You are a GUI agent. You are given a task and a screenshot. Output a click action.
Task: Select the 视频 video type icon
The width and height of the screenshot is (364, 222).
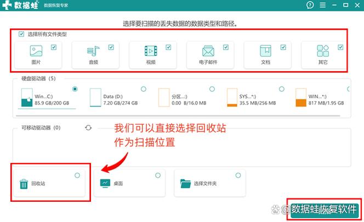click(x=151, y=51)
